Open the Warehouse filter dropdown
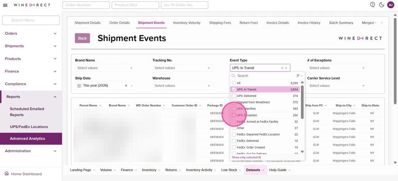This screenshot has width=398, height=181. 183,86
